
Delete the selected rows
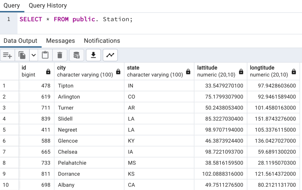tap(60, 55)
